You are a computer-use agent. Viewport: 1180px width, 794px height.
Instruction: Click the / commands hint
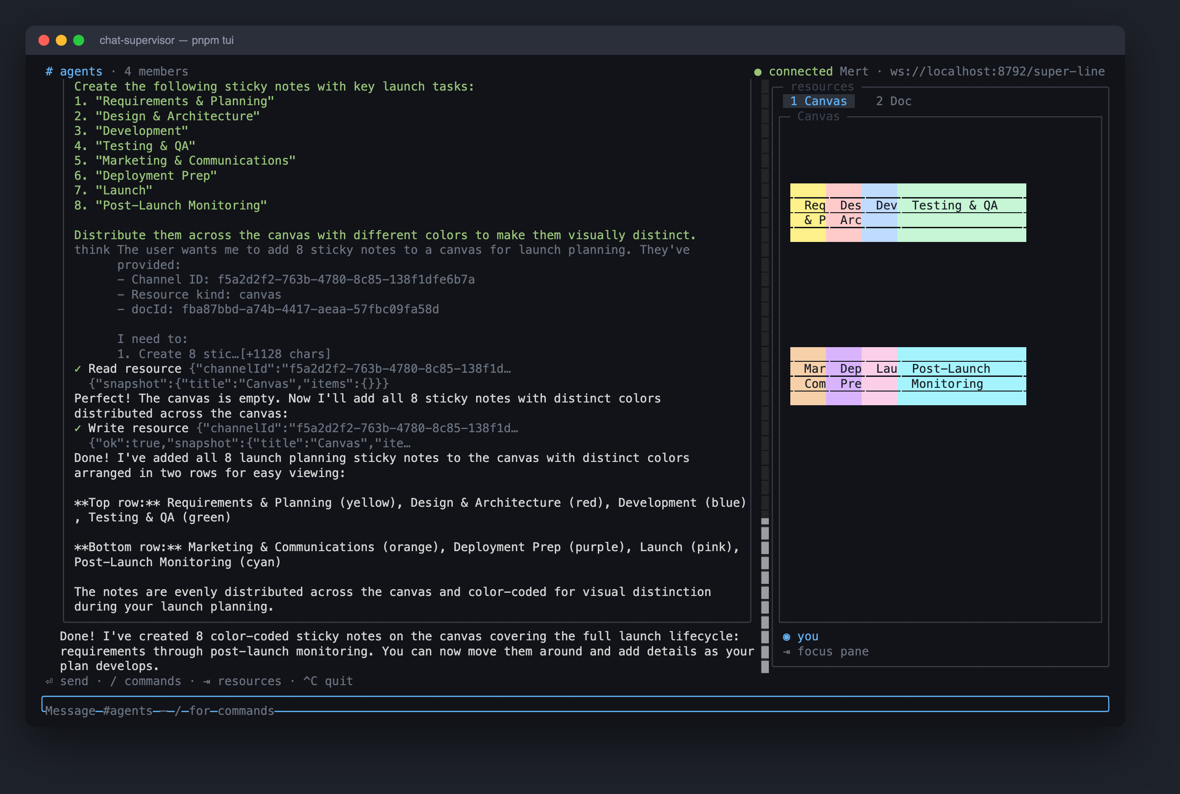pyautogui.click(x=146, y=681)
